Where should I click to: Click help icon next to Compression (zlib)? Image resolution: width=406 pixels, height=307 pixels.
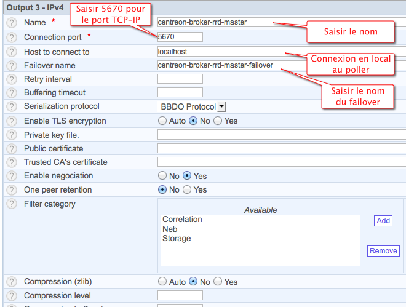coord(11,282)
